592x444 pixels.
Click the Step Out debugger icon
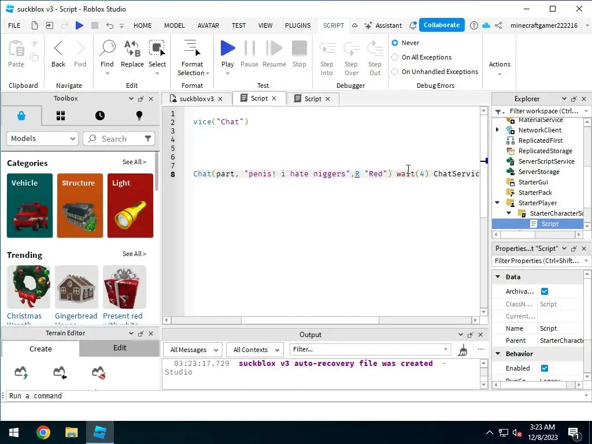click(375, 49)
